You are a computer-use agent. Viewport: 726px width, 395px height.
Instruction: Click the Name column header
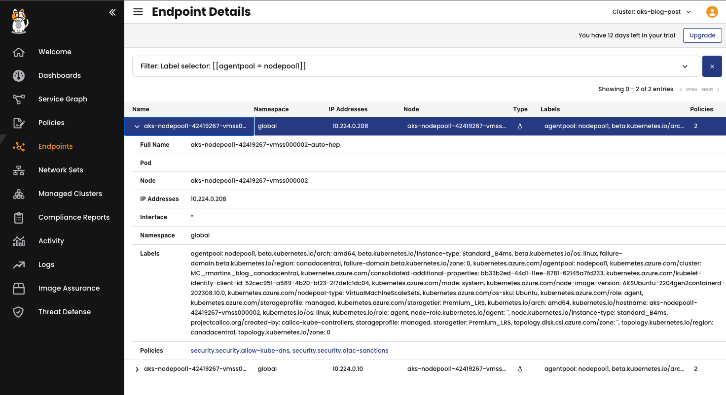141,109
